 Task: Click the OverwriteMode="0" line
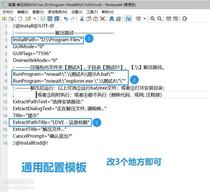tap(35, 60)
